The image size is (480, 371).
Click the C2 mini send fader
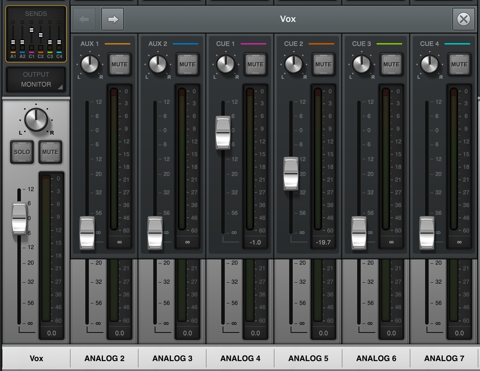pyautogui.click(x=41, y=35)
